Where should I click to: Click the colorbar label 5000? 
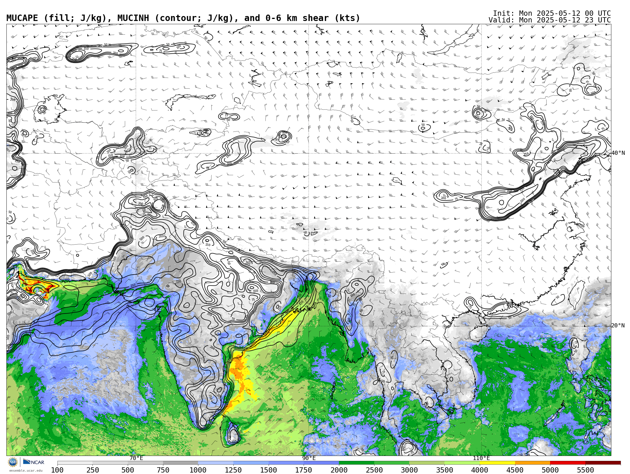coord(550,470)
